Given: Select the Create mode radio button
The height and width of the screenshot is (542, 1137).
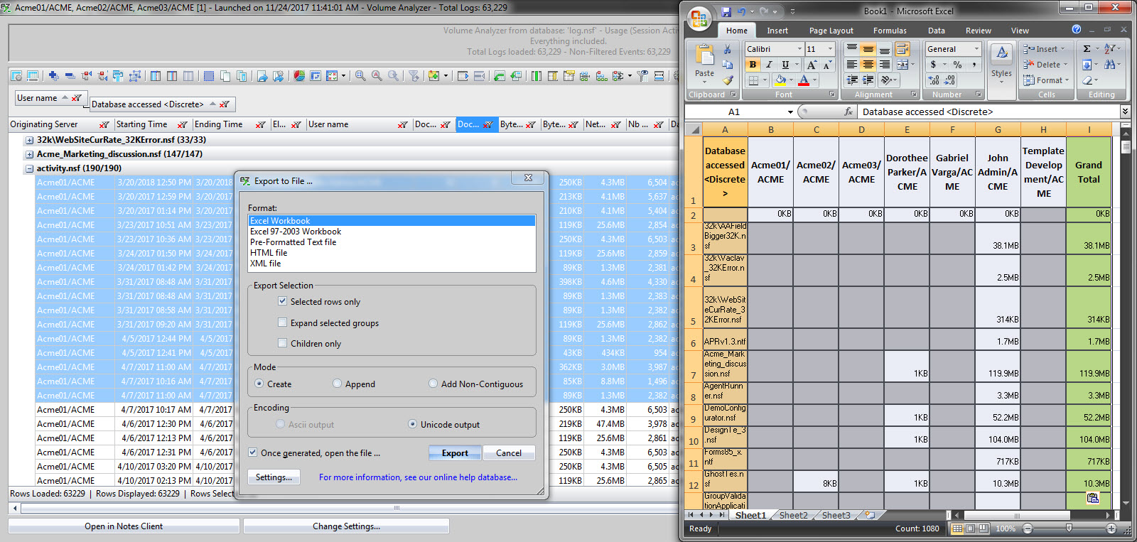Looking at the screenshot, I should coord(259,384).
